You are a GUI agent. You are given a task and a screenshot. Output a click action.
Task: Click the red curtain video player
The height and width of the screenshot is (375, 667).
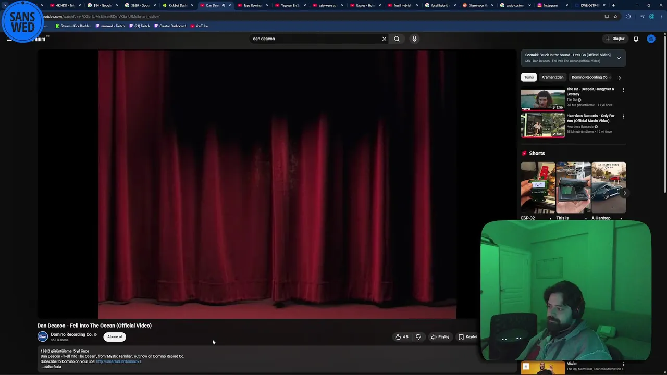(277, 184)
